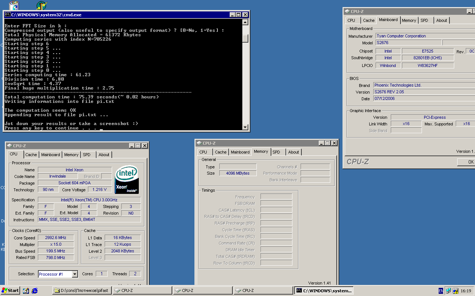Click the W83627HF LPCIO field
This screenshot has height=296, width=475.
tap(428, 65)
